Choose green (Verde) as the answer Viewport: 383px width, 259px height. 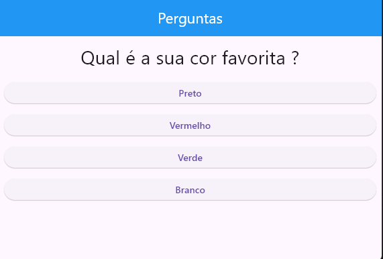tap(190, 158)
